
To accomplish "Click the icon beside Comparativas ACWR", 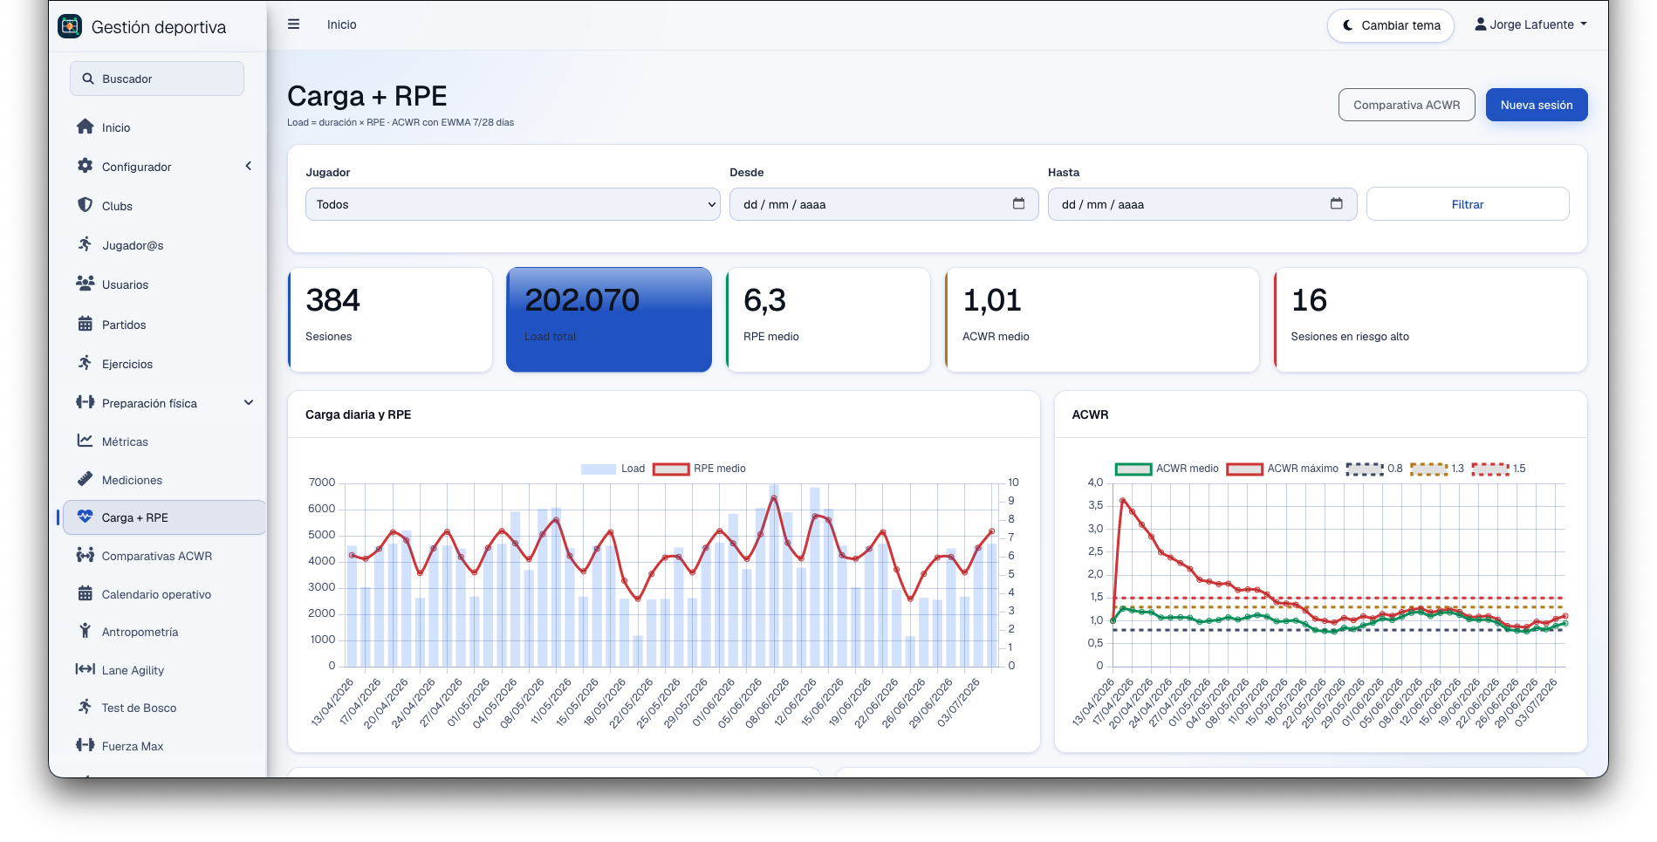I will 85,555.
